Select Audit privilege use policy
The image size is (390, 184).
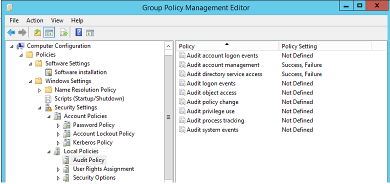210,111
